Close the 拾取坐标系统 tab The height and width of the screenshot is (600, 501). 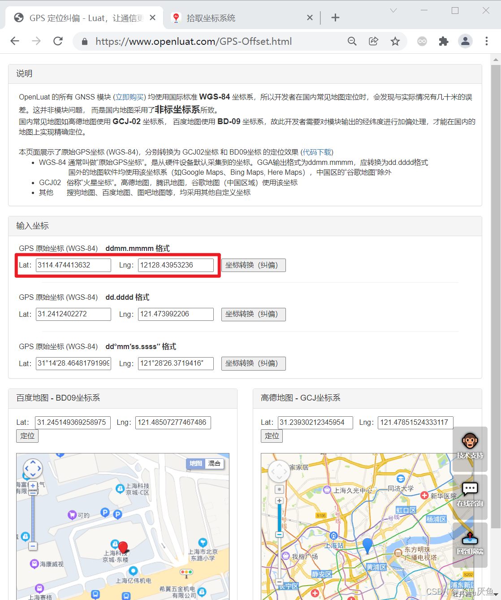pyautogui.click(x=310, y=17)
